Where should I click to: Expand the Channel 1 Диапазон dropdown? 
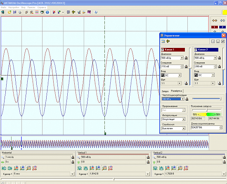click(x=182, y=58)
